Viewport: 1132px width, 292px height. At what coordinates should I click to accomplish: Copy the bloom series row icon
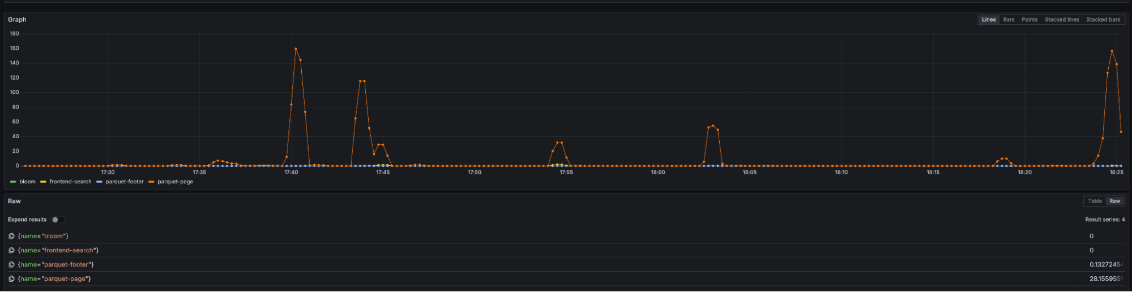11,236
